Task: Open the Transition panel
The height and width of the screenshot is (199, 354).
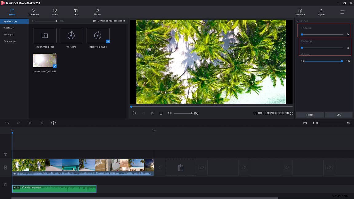Action: 33,12
